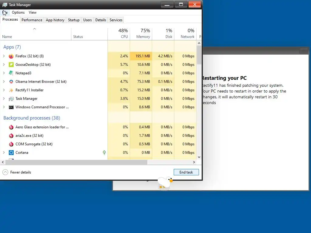
Task: Select the Background processes (38) header
Action: coord(32,118)
